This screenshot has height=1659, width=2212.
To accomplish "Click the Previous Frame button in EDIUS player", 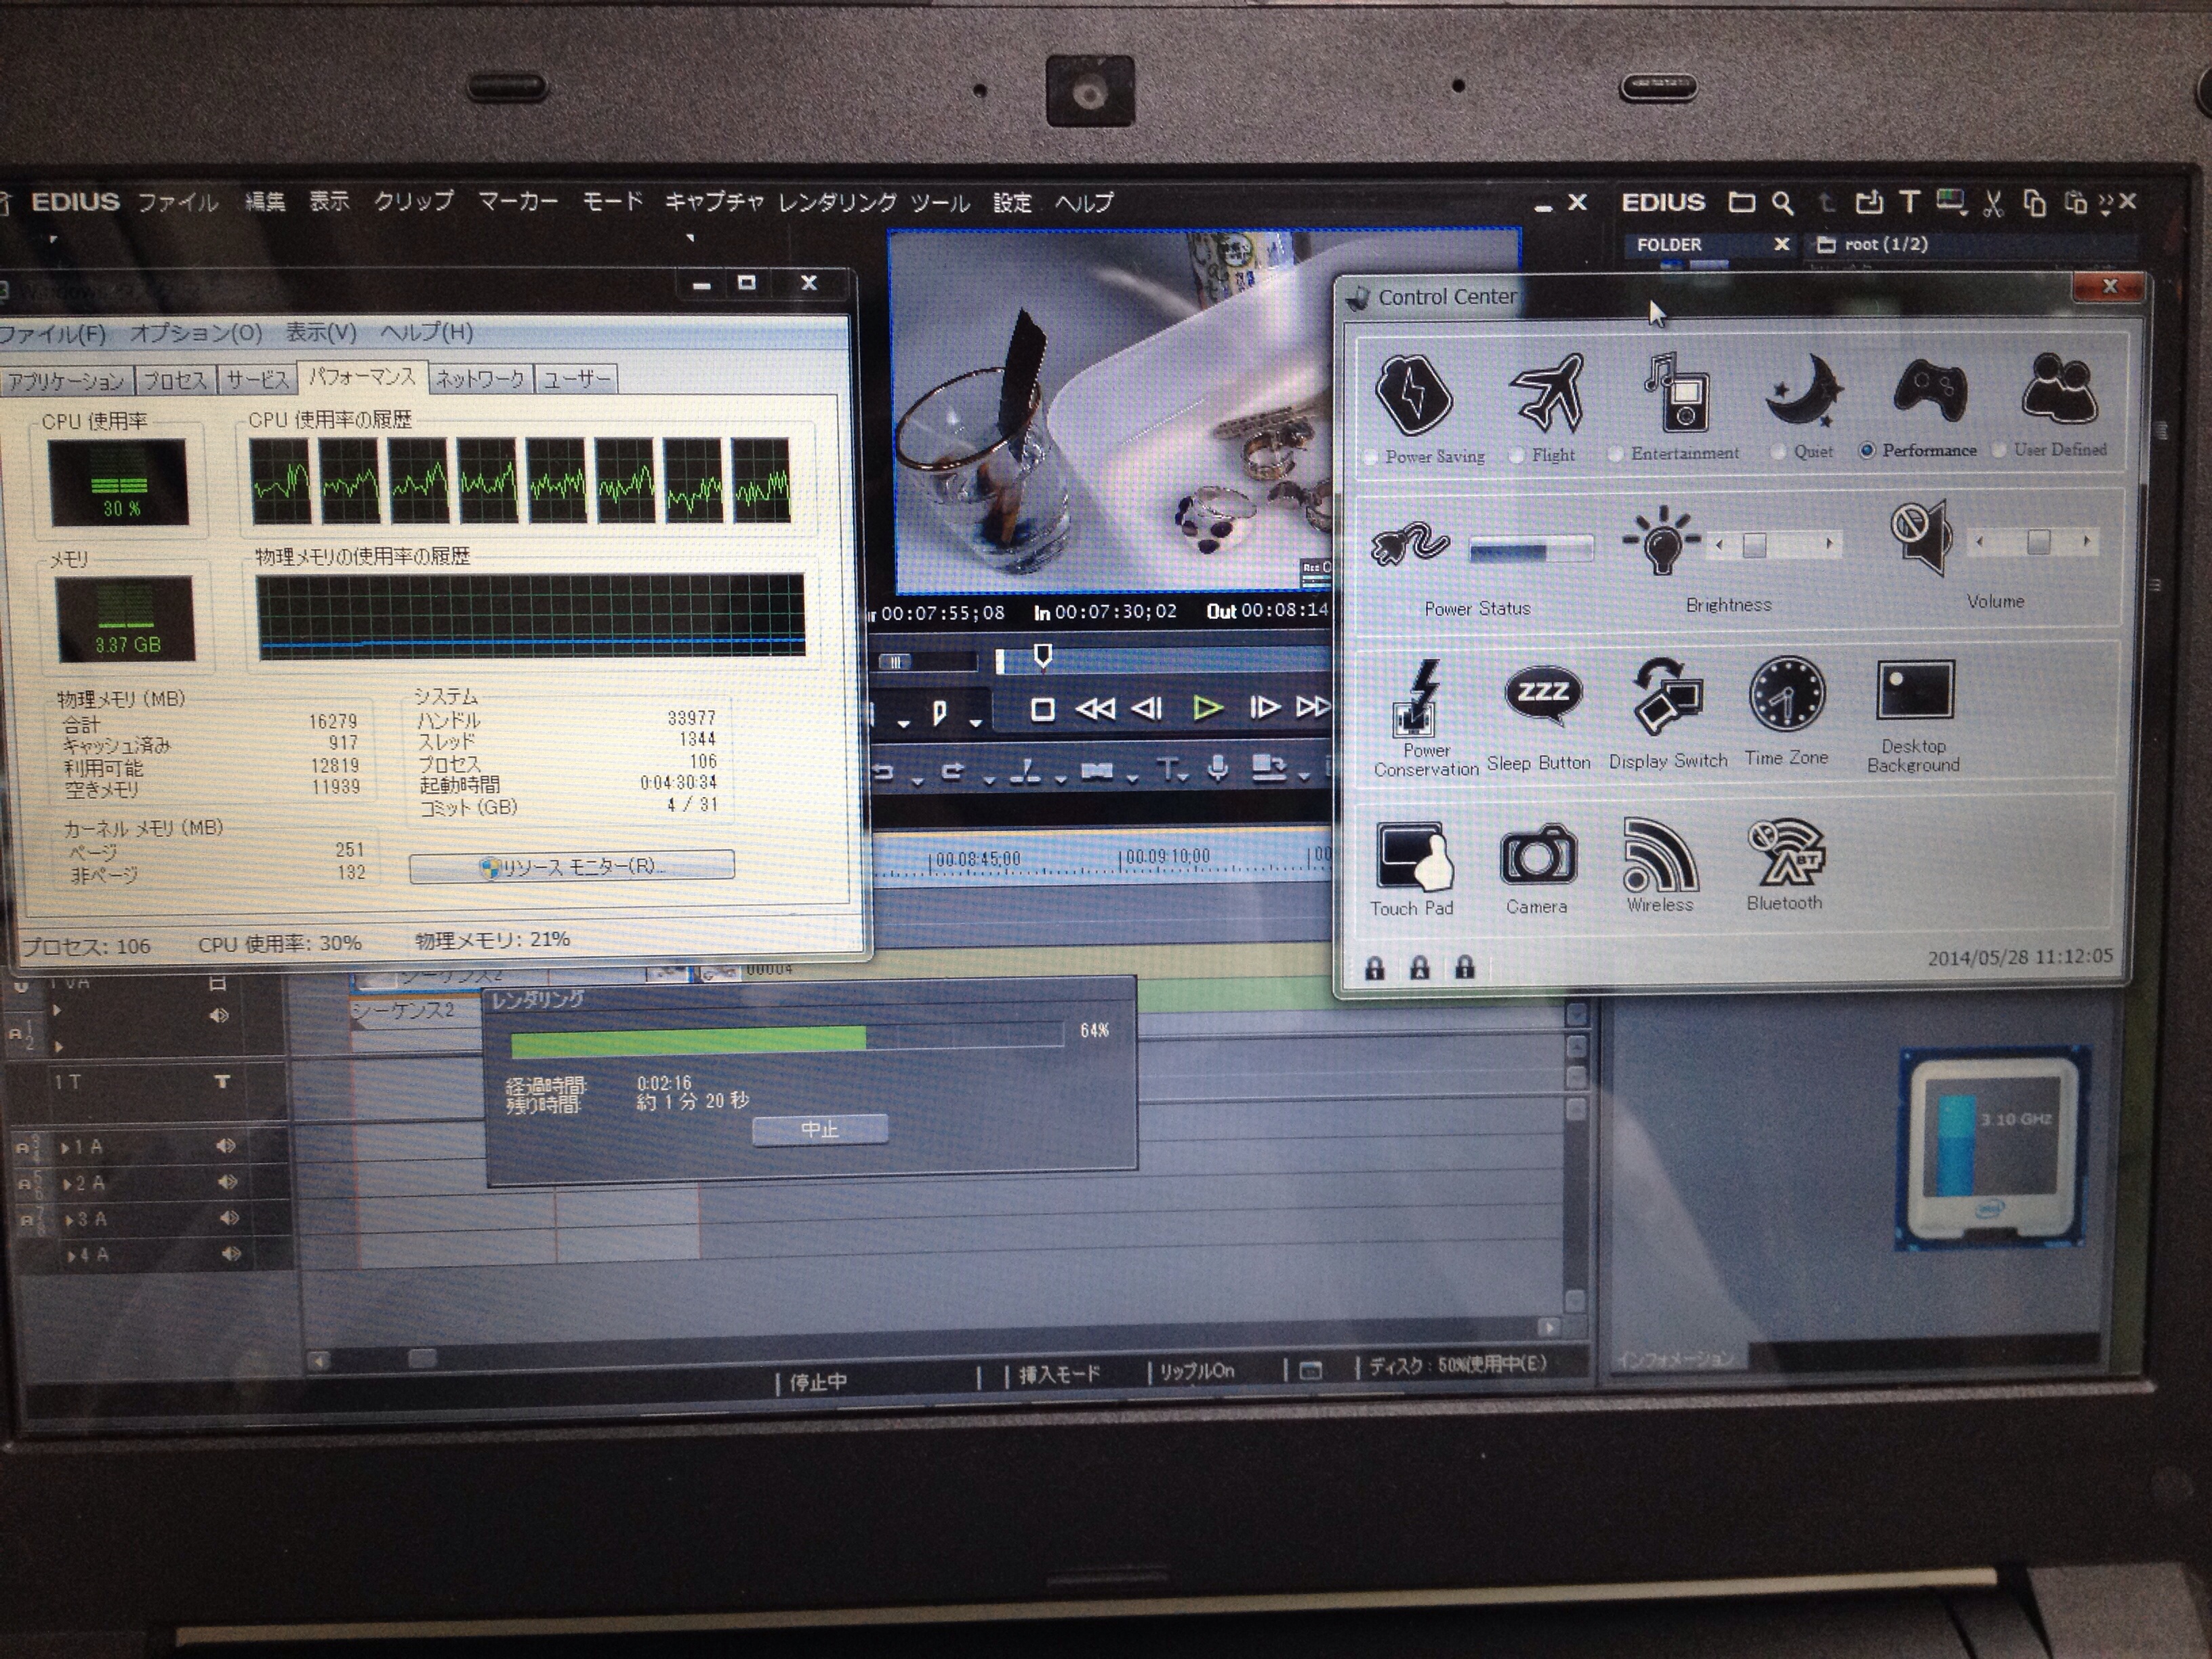I will 1147,709.
